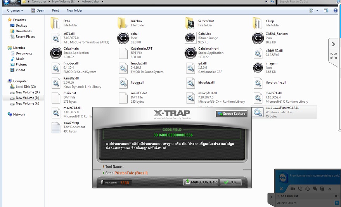Open the XTrap folder icon
The image size is (341, 207).
[x=258, y=23]
